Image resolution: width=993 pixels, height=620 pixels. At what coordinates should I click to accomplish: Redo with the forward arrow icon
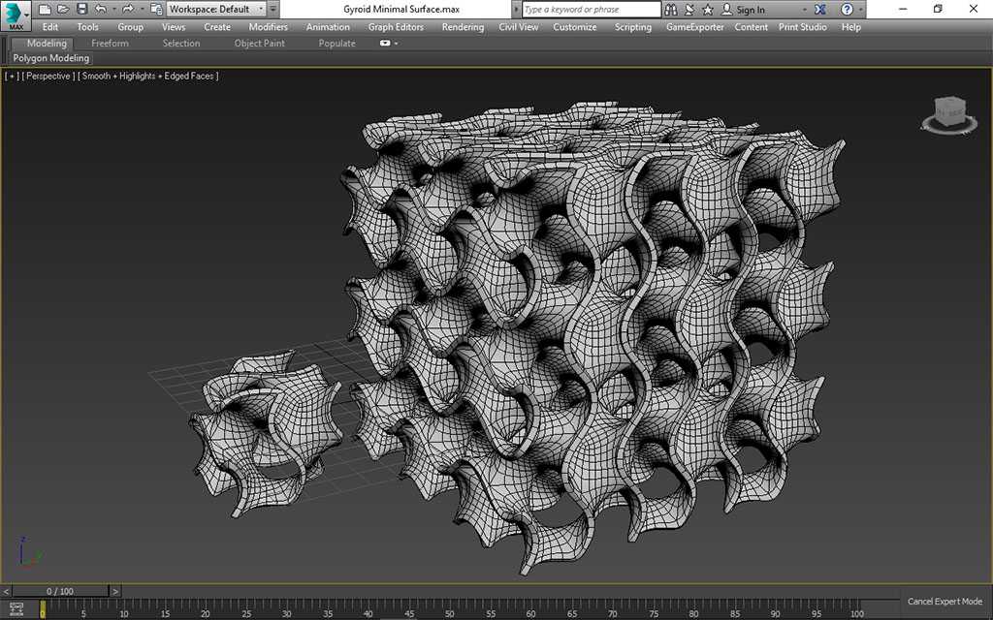tap(127, 10)
